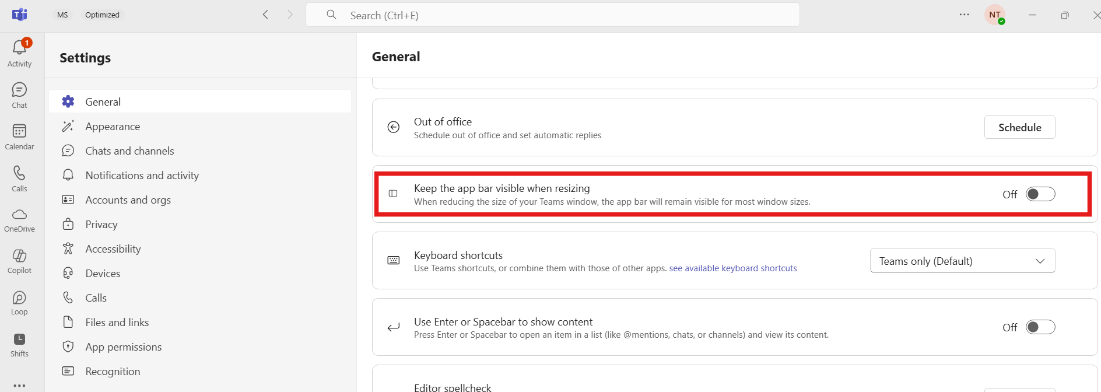The height and width of the screenshot is (392, 1101).
Task: Open Notifications and activity settings
Action: click(x=200, y=175)
